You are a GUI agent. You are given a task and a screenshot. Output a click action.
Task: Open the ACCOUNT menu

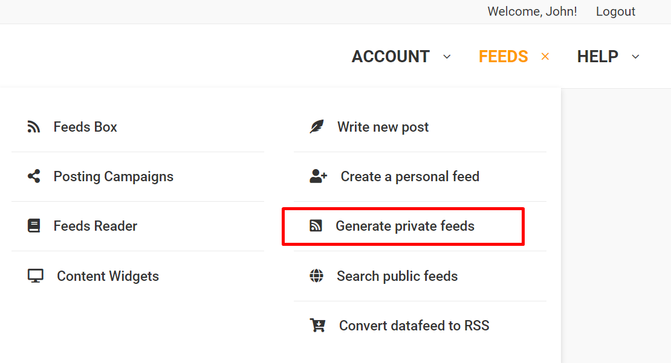391,57
